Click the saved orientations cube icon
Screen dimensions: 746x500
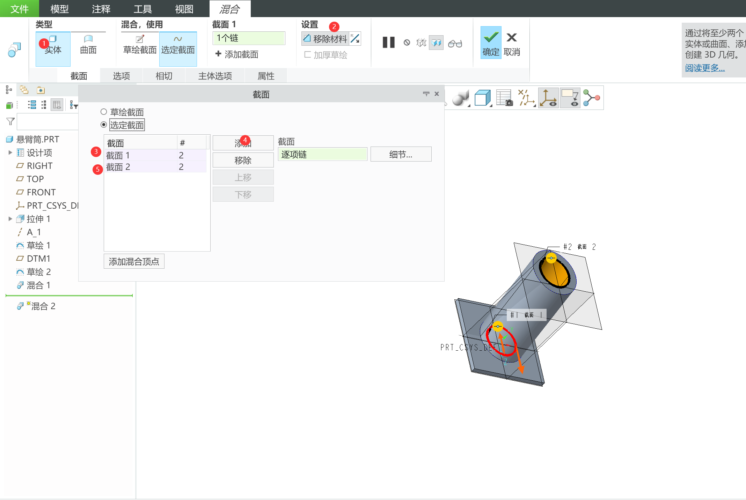(x=483, y=98)
